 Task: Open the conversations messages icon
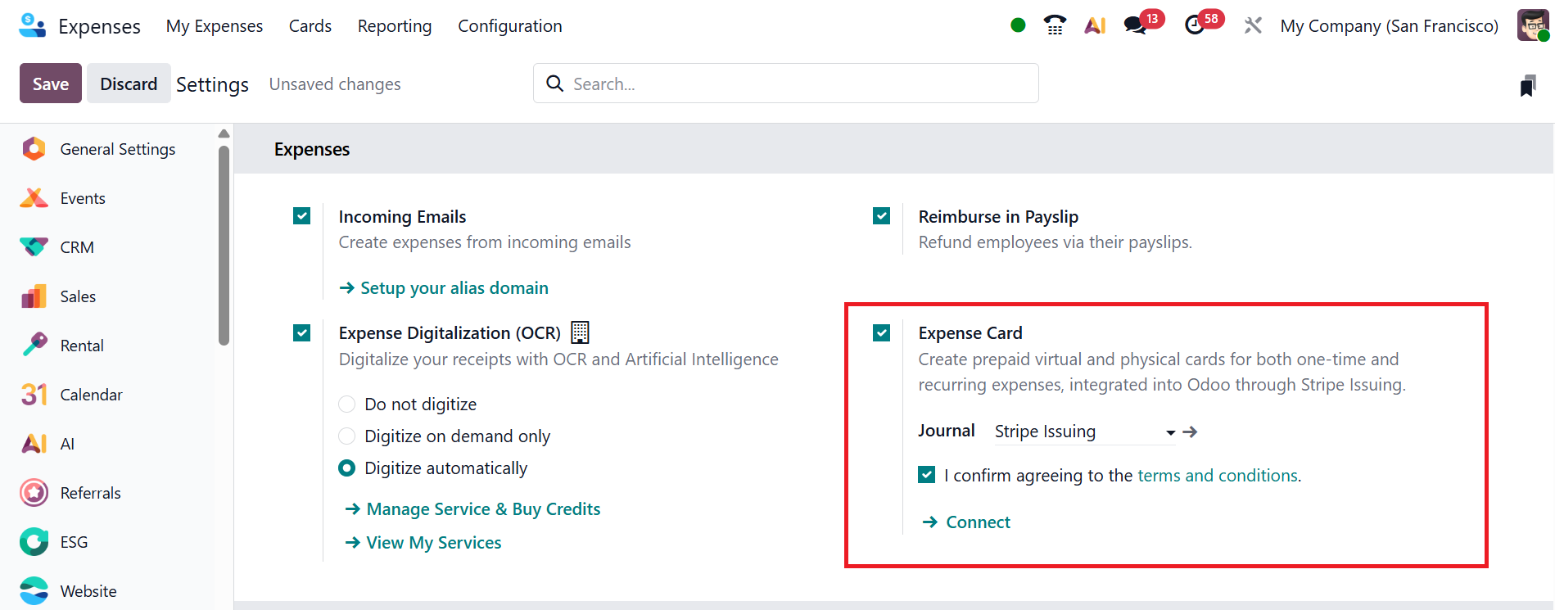[1136, 25]
